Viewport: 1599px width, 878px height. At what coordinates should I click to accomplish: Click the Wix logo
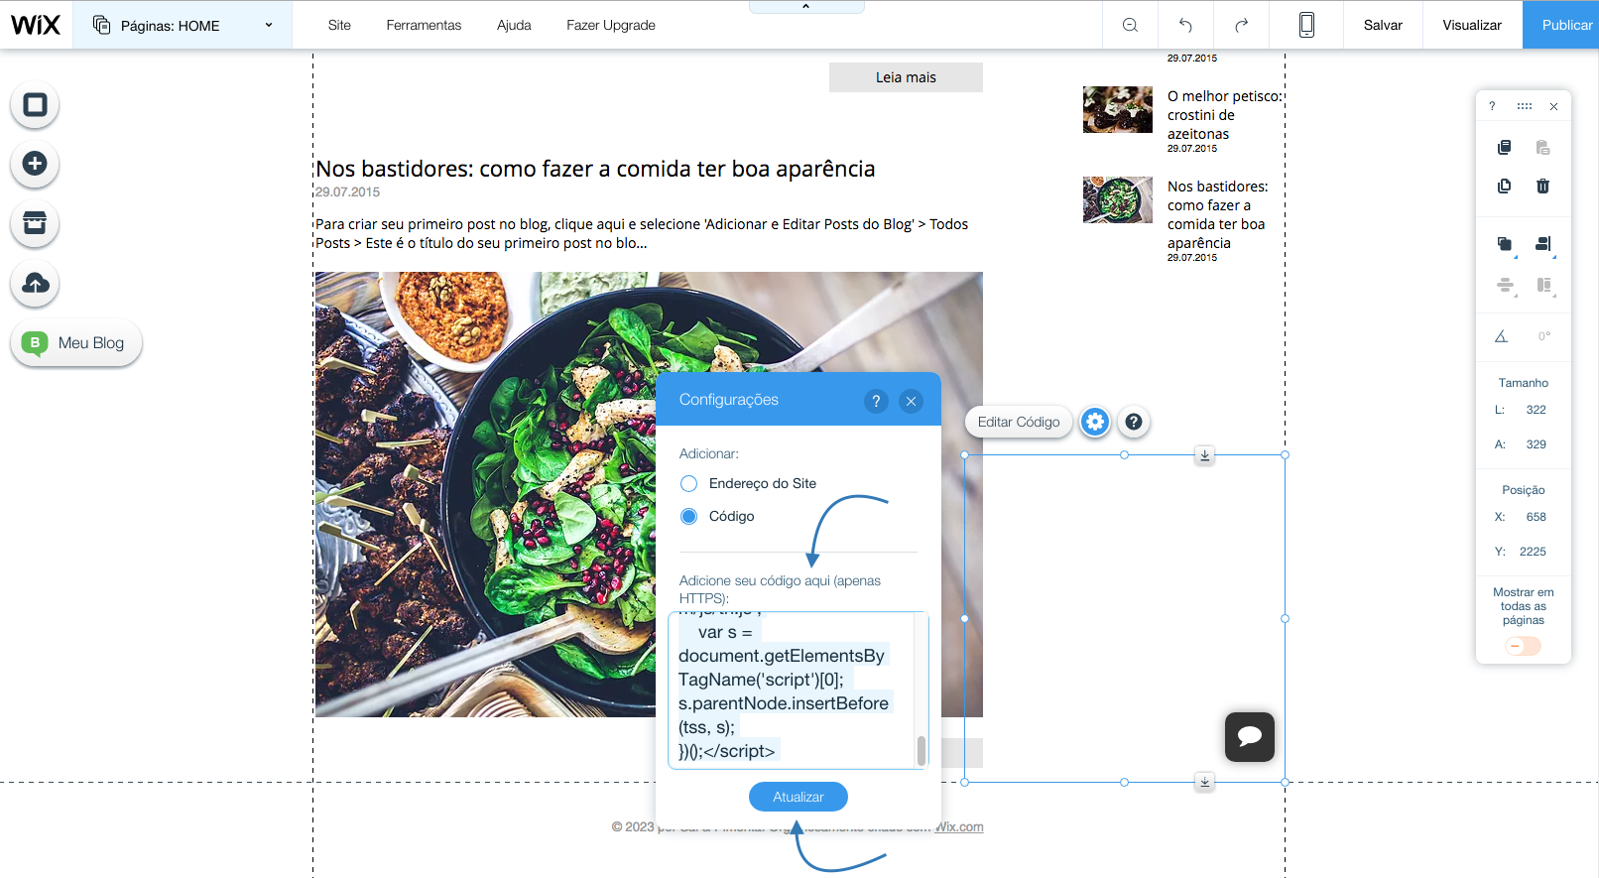(36, 25)
